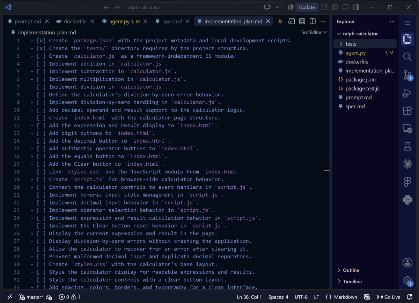The image size is (419, 303).
Task: Click the Copilot status icon in status bar
Action: tap(367, 297)
